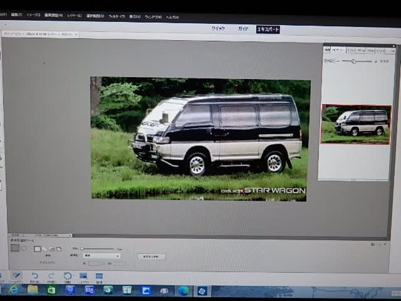This screenshot has height=301, width=401.
Task: Select the Navigator panel tab
Action: point(338,50)
